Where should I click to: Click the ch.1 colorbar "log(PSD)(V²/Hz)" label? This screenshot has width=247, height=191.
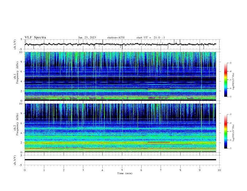click(x=233, y=81)
